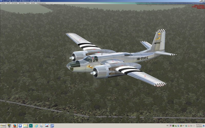Click the computer monitor taskbar icon
The image size is (205, 128).
click(x=9, y=126)
